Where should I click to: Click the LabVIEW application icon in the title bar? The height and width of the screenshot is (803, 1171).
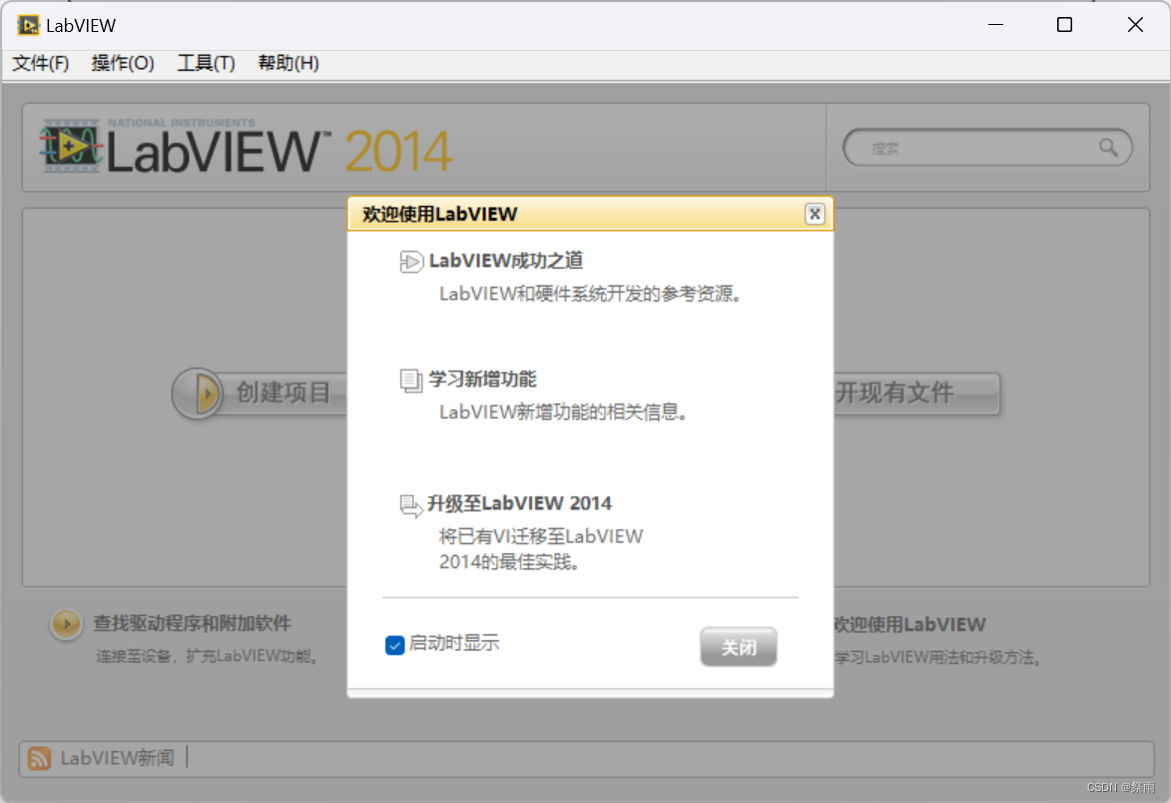coord(27,24)
